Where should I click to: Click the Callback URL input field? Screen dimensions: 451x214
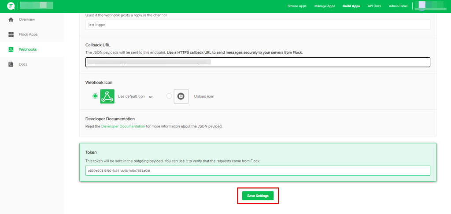point(258,63)
